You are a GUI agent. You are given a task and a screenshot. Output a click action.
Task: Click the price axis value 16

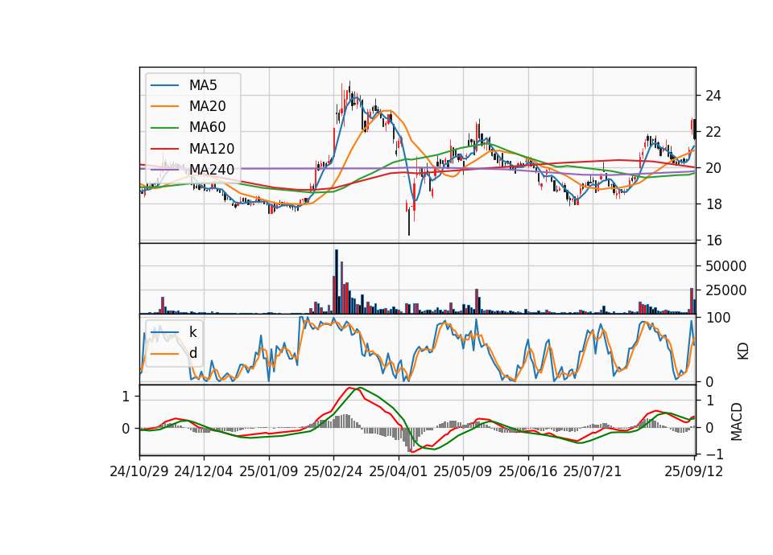tap(713, 240)
